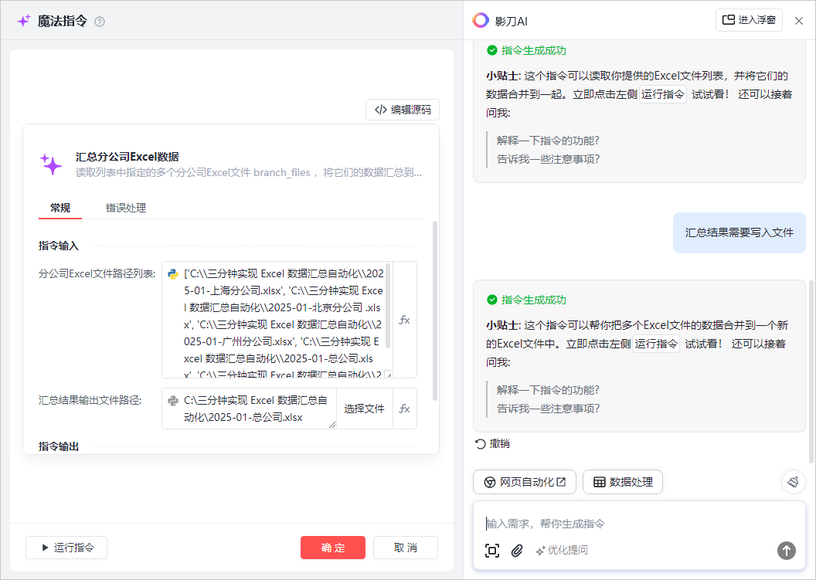
Task: Click fx button beside 分公司Excel文件路径列表
Action: (404, 320)
